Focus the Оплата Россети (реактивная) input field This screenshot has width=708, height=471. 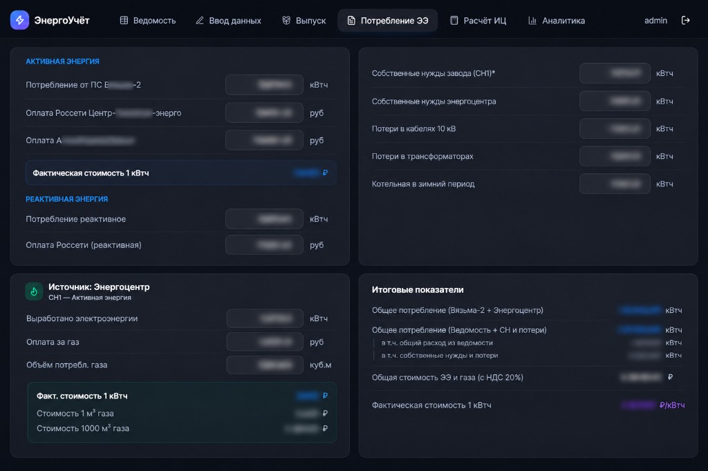point(264,245)
